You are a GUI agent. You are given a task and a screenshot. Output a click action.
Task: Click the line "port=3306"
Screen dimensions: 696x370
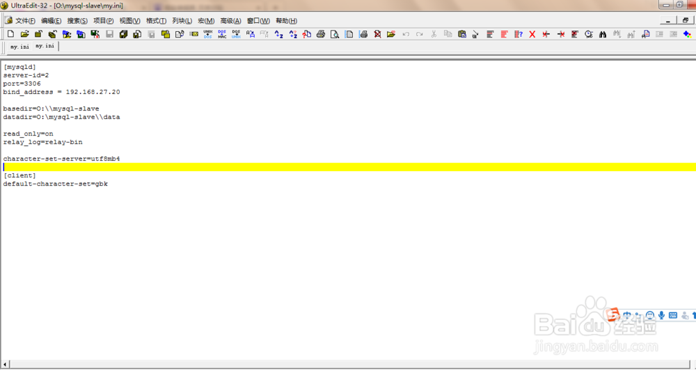[22, 83]
